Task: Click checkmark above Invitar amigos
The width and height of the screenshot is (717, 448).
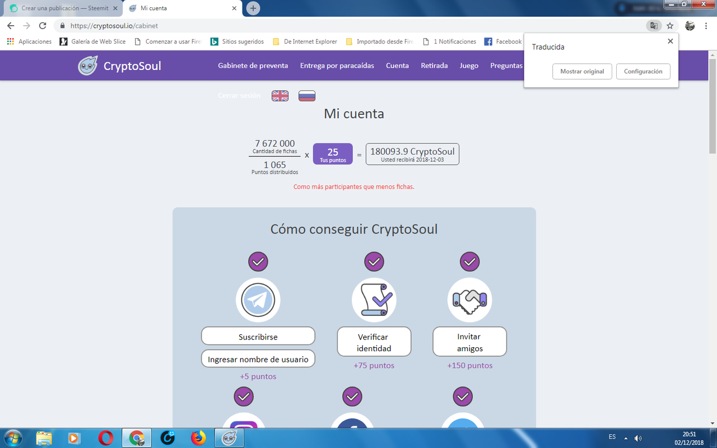Action: [470, 262]
